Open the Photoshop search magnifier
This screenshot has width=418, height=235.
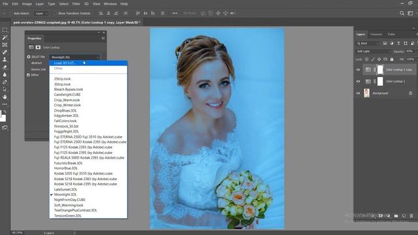click(x=402, y=13)
